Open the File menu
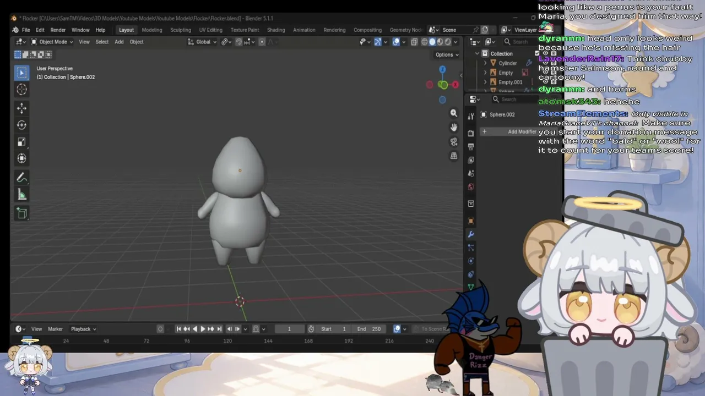The height and width of the screenshot is (396, 705). 26,30
